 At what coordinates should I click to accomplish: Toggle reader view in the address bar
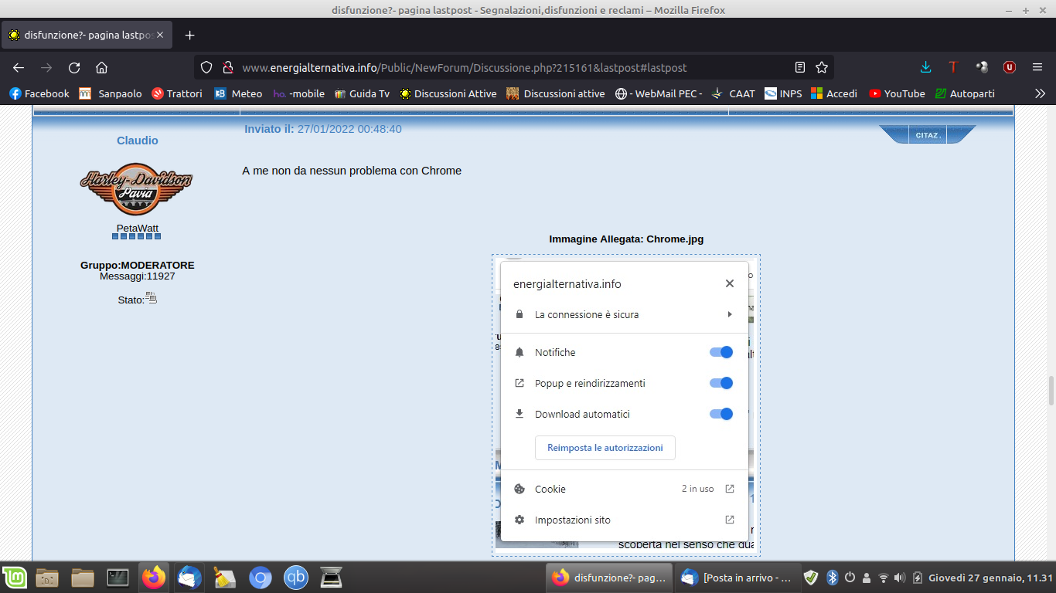pos(800,67)
